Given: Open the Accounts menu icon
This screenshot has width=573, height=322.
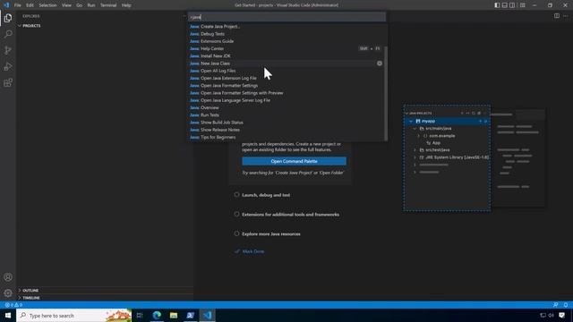Looking at the screenshot, I should (8, 277).
